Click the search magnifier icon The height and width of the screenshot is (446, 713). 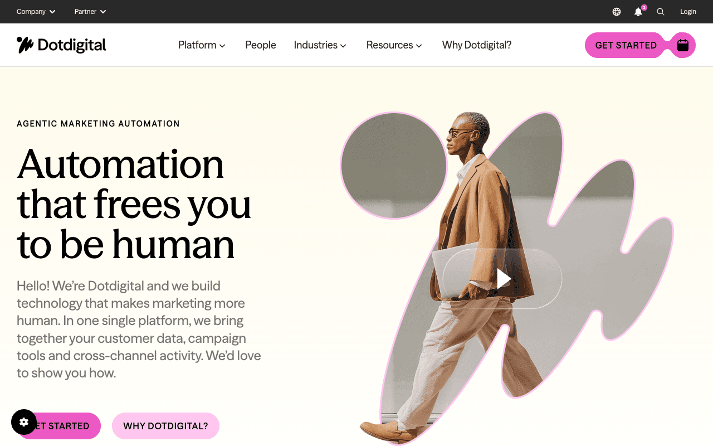coord(661,12)
